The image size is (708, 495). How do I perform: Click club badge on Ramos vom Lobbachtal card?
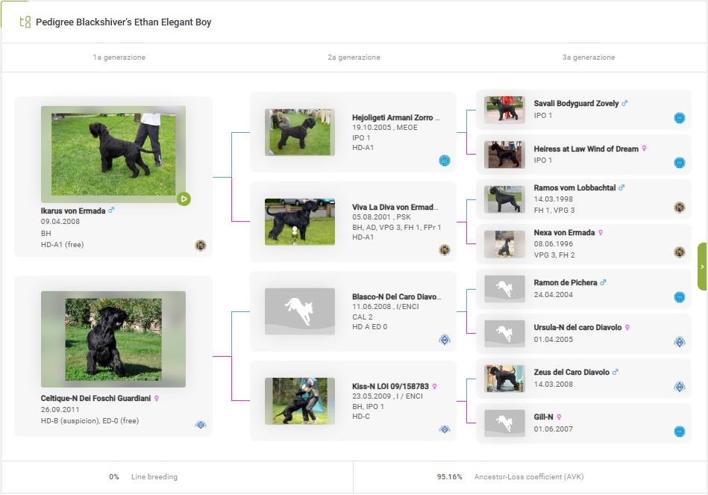point(679,208)
